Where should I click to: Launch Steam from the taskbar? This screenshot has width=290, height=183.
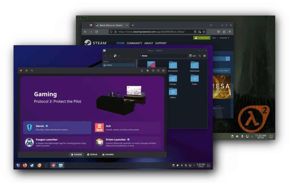click(x=32, y=165)
